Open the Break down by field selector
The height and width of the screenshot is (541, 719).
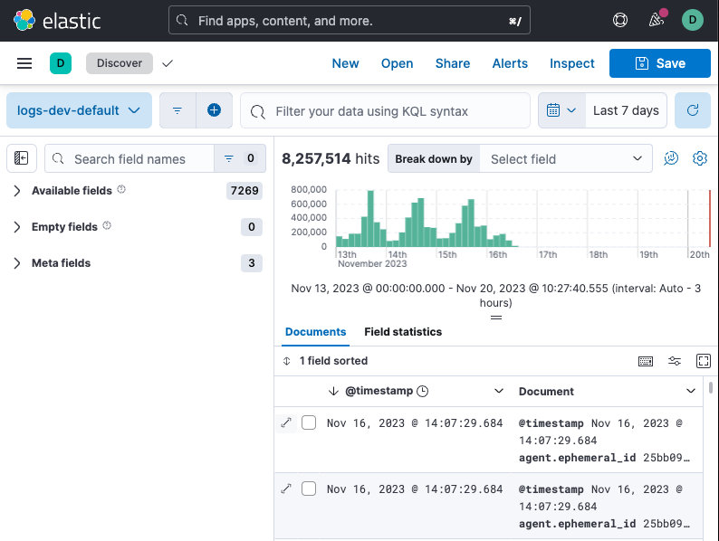[x=565, y=158]
